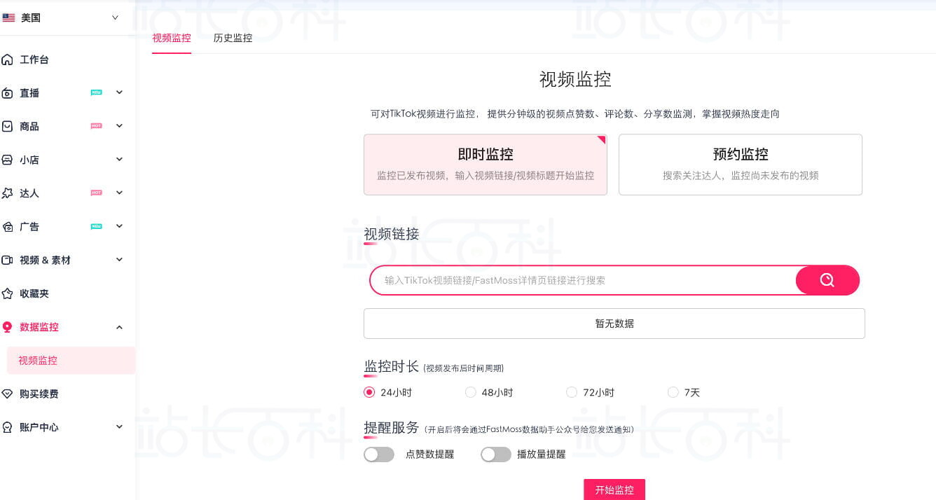
Task: Toggle the 点赞数提醒 switch
Action: pyautogui.click(x=379, y=454)
